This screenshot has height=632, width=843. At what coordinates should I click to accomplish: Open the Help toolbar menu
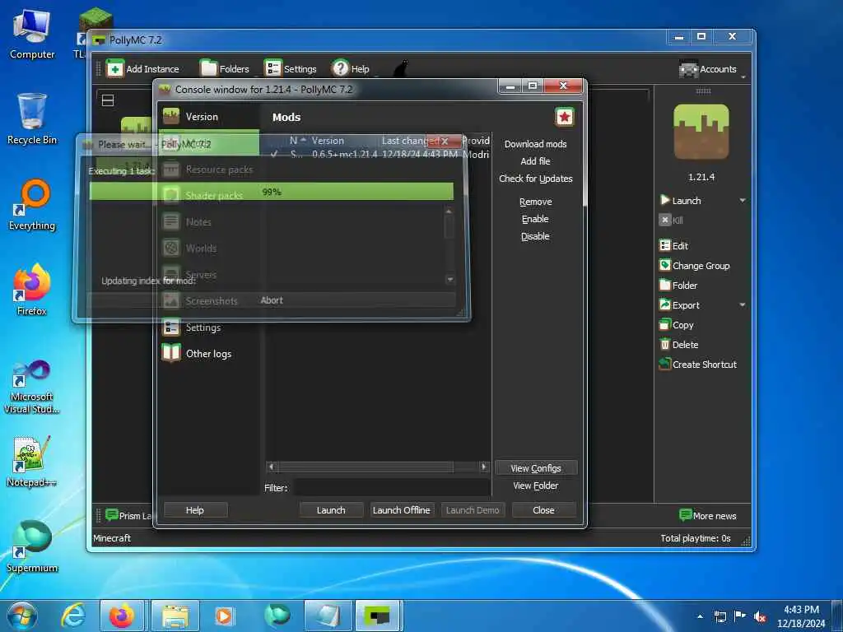click(x=351, y=69)
